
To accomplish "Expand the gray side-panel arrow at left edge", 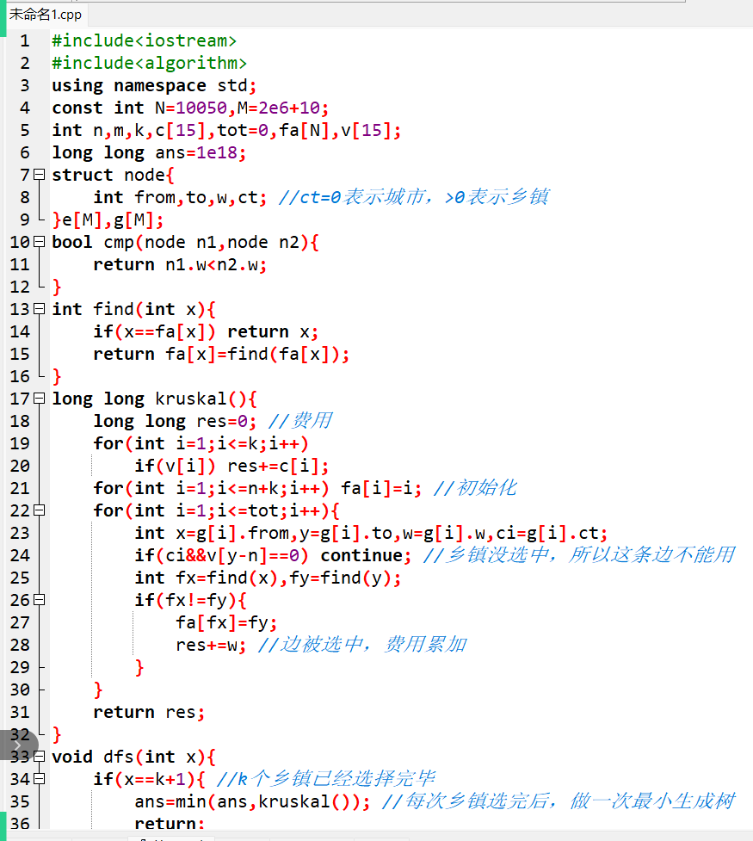I will 17,745.
